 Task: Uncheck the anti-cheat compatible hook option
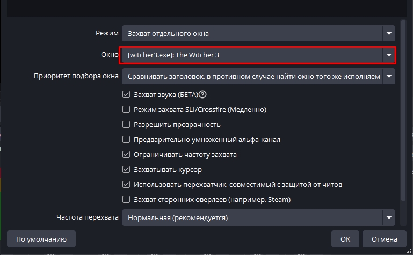126,185
